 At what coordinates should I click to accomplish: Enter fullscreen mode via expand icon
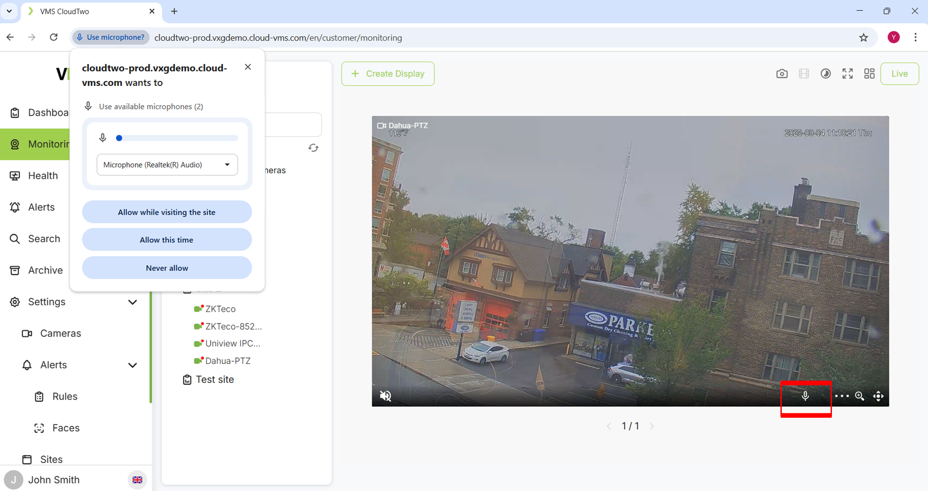847,74
